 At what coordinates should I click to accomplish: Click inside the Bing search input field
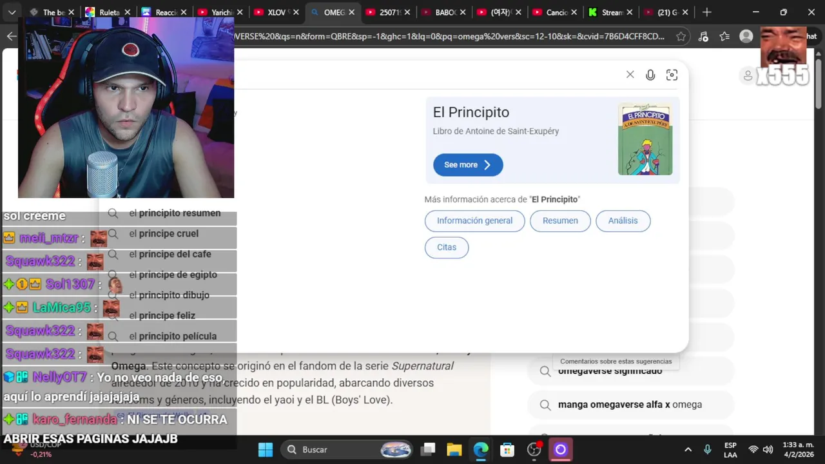click(x=425, y=75)
